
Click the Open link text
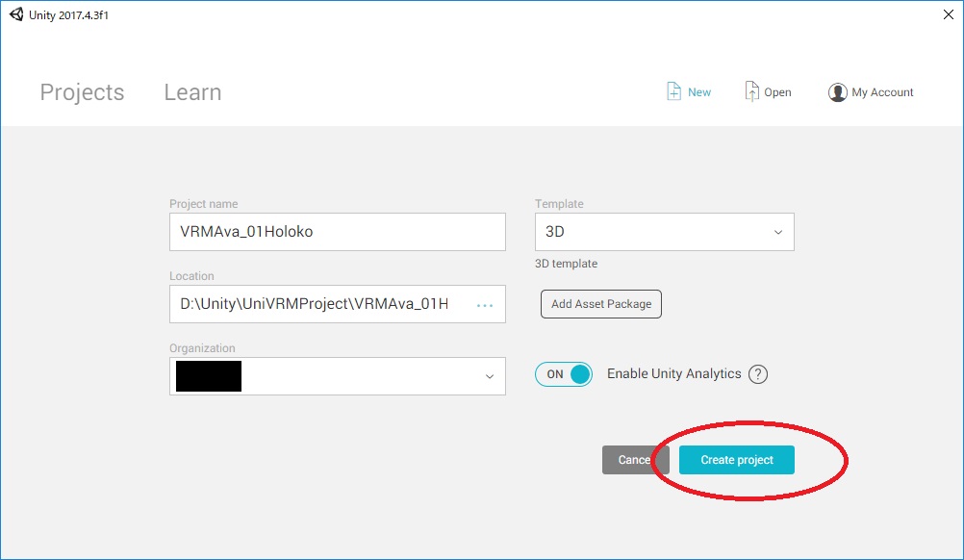777,92
